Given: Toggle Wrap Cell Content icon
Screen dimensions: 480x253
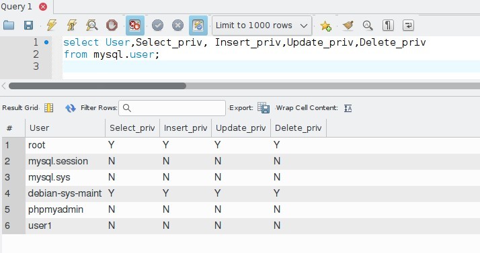Looking at the screenshot, I should pos(348,108).
